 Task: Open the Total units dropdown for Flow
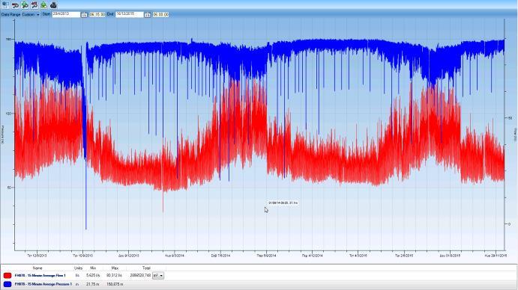click(x=158, y=276)
